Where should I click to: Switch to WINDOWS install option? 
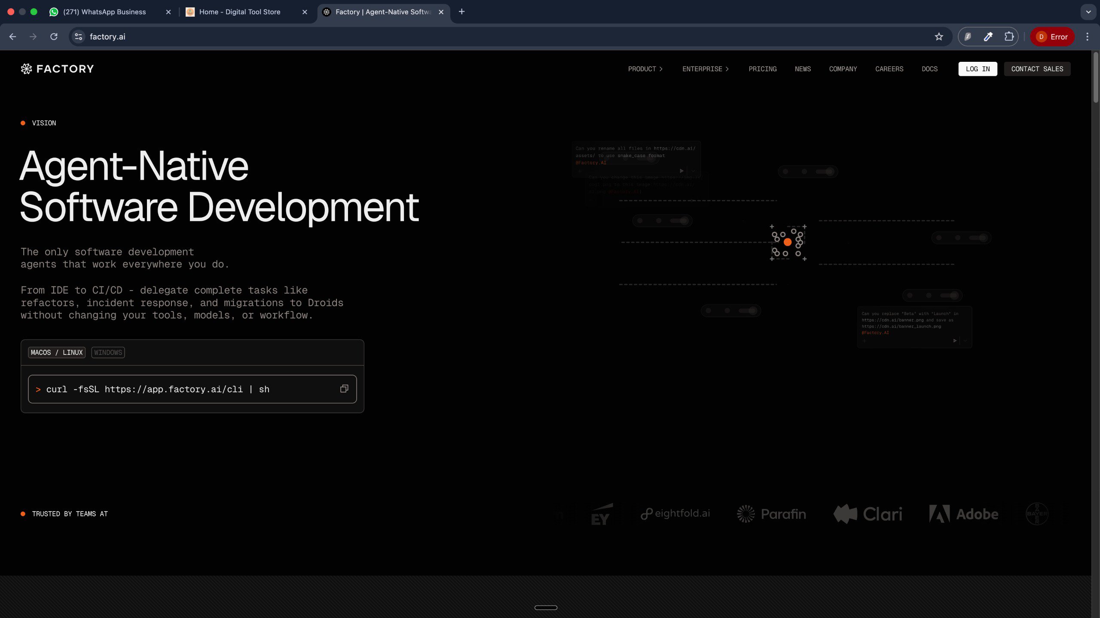point(108,352)
